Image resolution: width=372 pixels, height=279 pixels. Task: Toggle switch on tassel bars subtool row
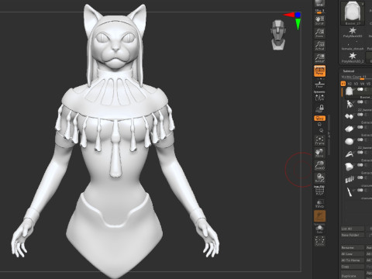tap(360, 177)
